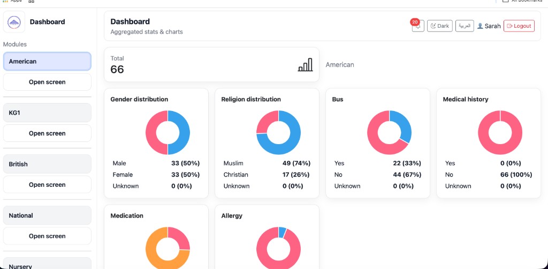
Task: Click the 'Bus' card heading
Action: [338, 99]
